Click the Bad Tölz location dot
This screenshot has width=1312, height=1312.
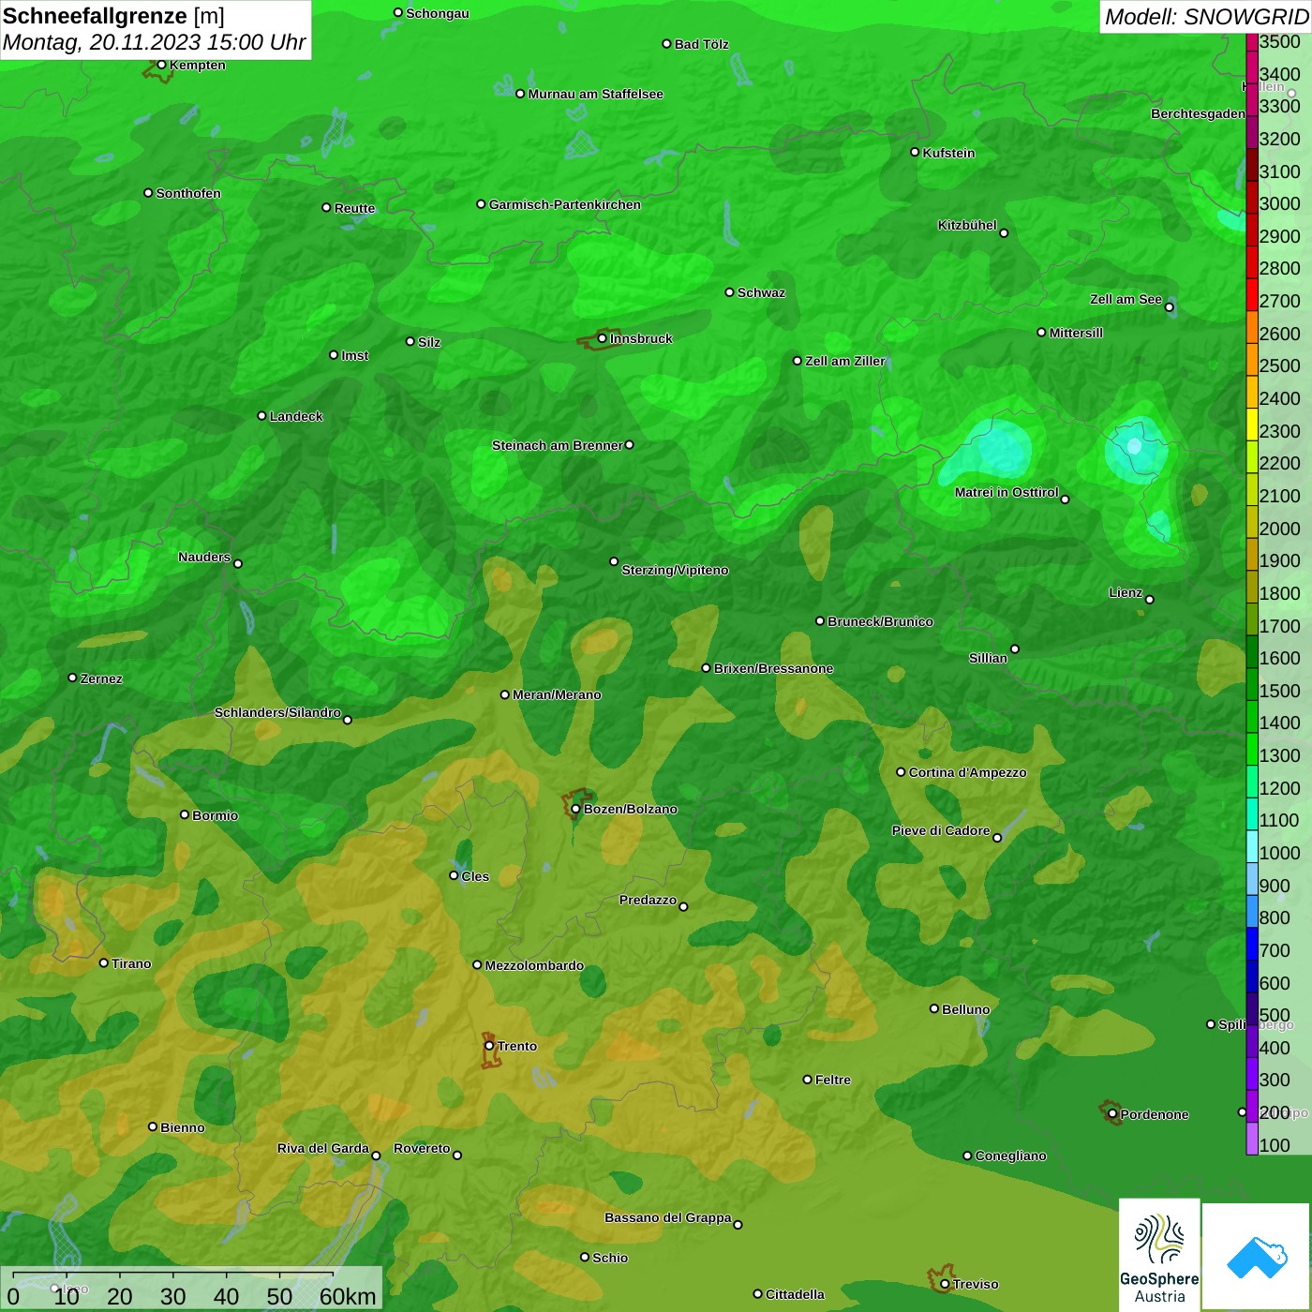(x=667, y=44)
